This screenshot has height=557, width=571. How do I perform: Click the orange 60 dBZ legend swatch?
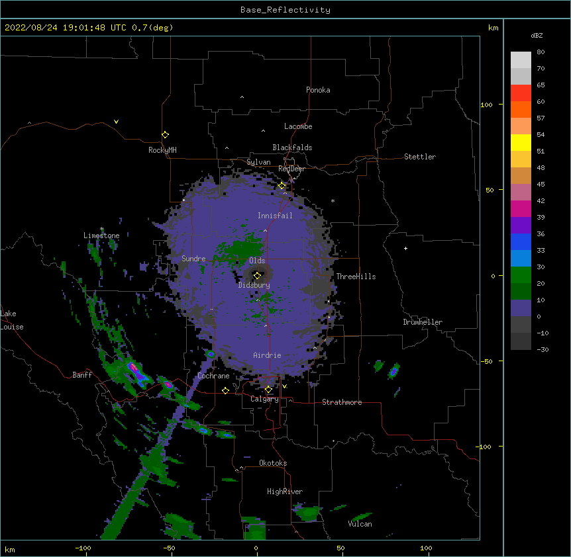pyautogui.click(x=521, y=109)
